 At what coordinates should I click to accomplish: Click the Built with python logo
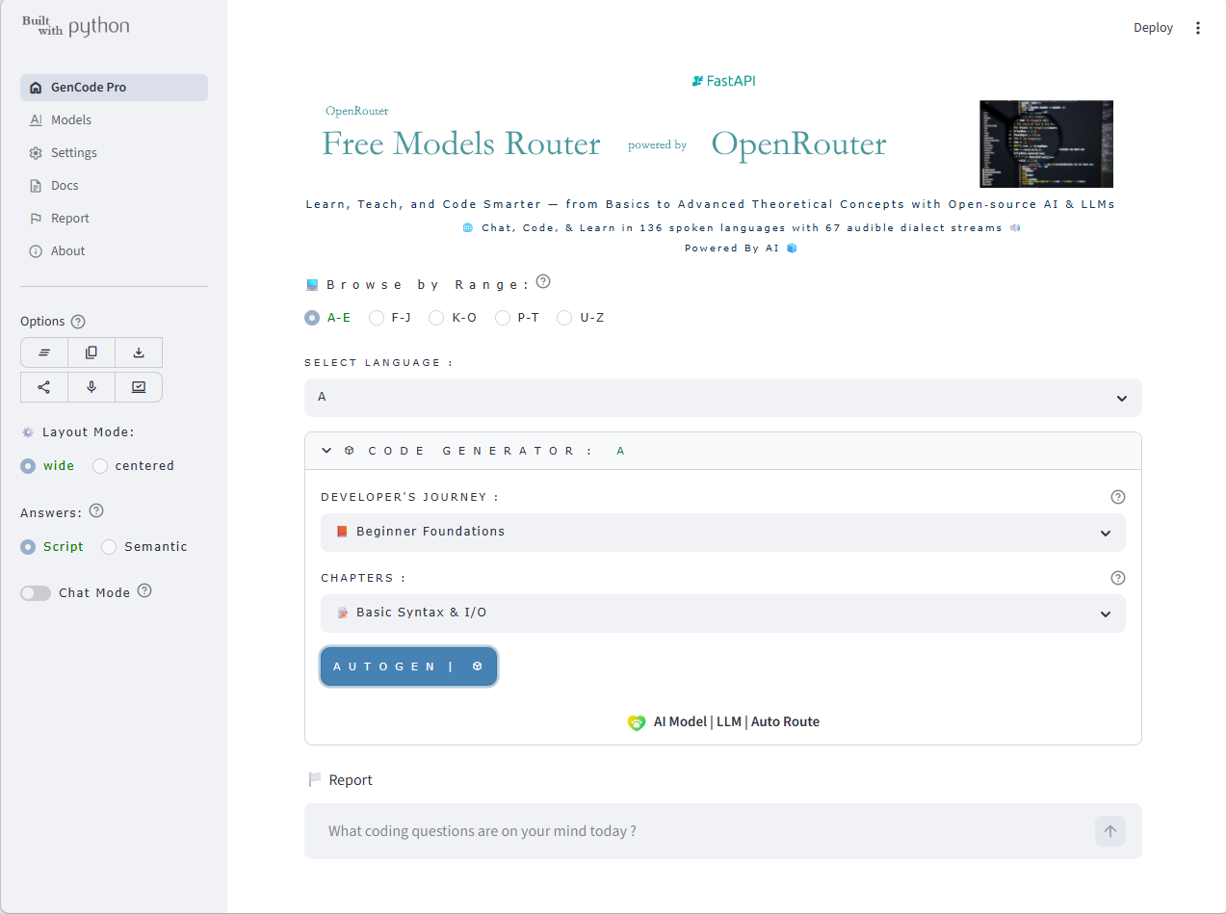76,27
